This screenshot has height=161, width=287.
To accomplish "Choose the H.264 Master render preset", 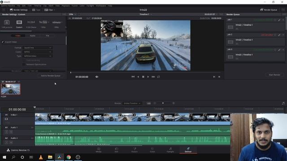I will coord(31,22).
